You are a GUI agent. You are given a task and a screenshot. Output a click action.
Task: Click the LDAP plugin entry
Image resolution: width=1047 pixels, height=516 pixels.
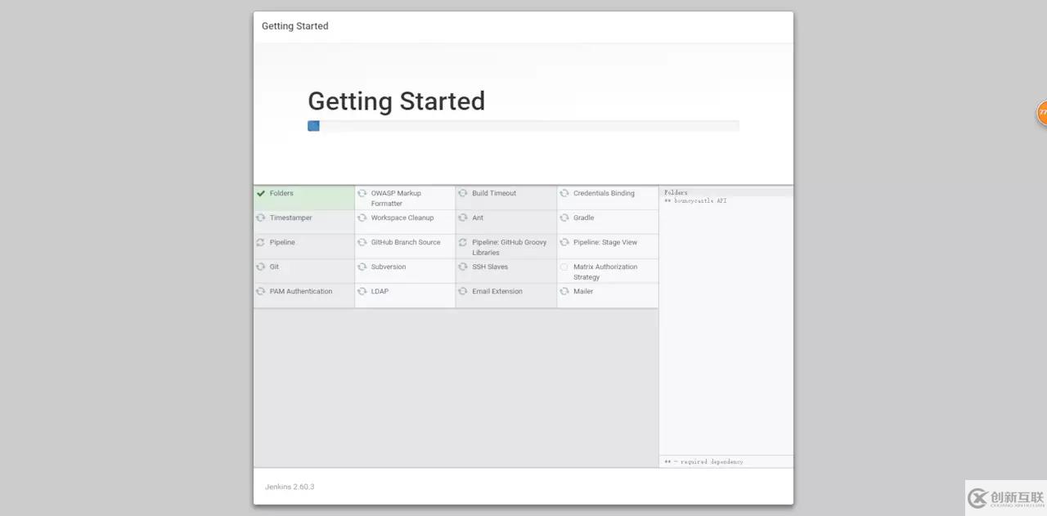coord(380,292)
